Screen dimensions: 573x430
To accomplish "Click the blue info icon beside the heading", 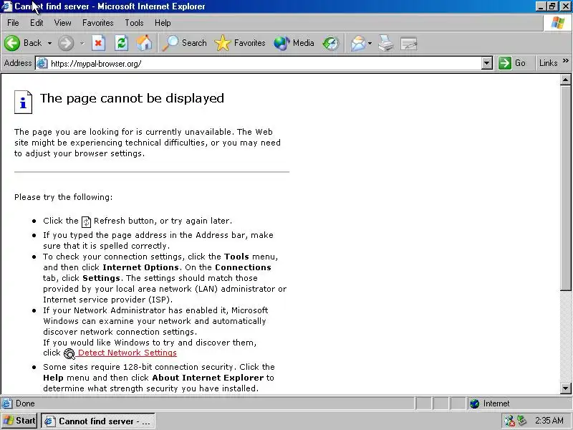I will [x=23, y=102].
